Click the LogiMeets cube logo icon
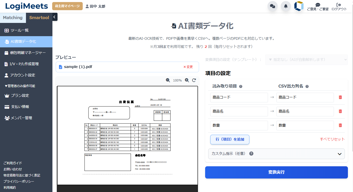The image size is (353, 192). 299,6
